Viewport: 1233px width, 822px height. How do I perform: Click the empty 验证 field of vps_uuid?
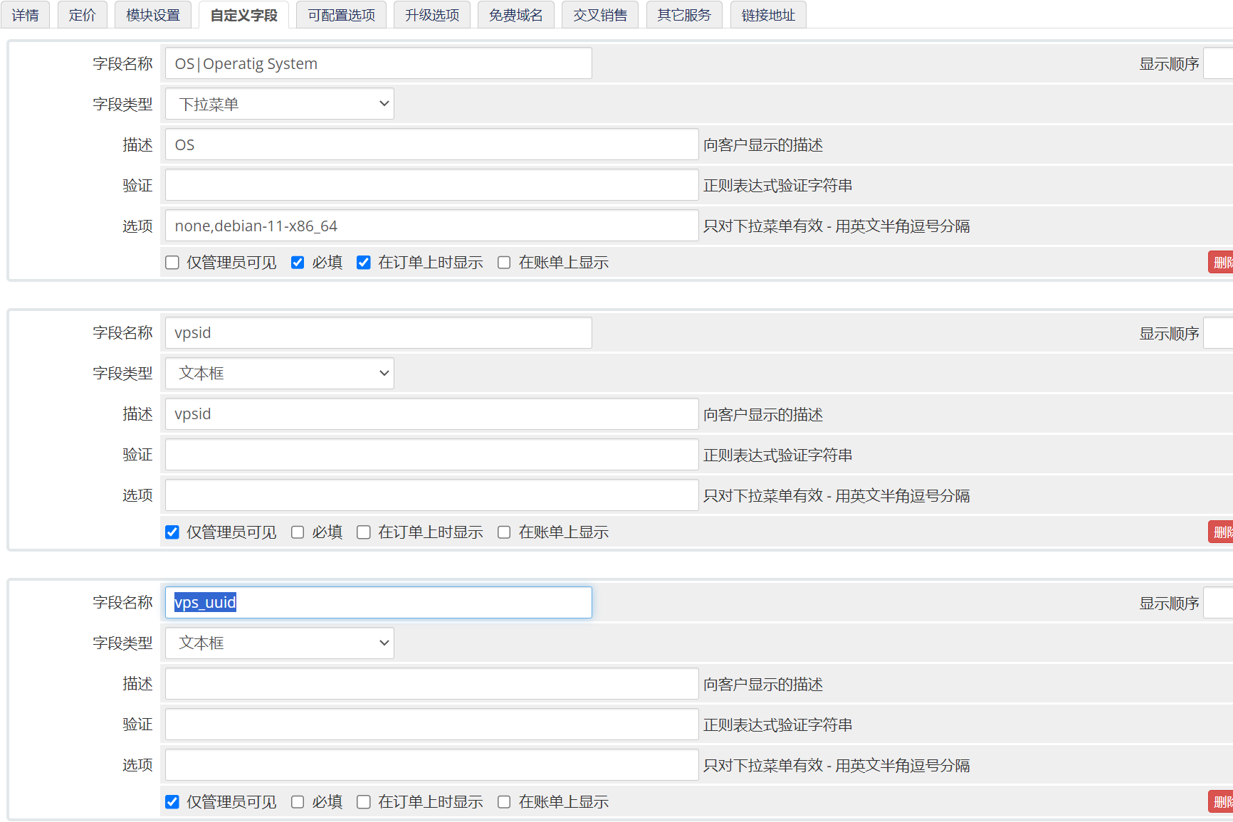[x=432, y=724]
